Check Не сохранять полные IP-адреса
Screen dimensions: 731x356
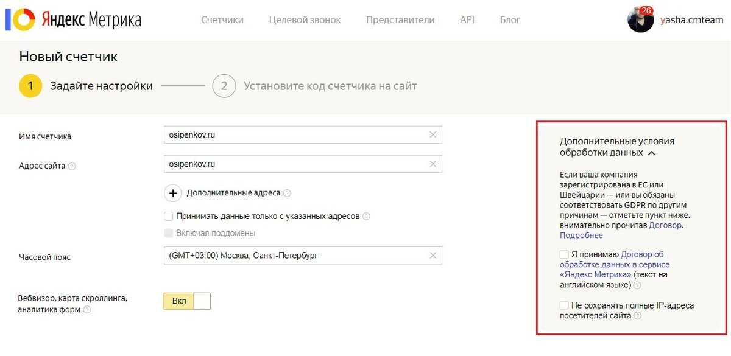coord(564,305)
